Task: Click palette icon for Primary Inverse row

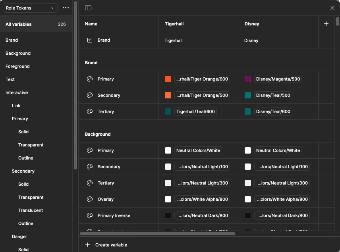Action: point(90,215)
